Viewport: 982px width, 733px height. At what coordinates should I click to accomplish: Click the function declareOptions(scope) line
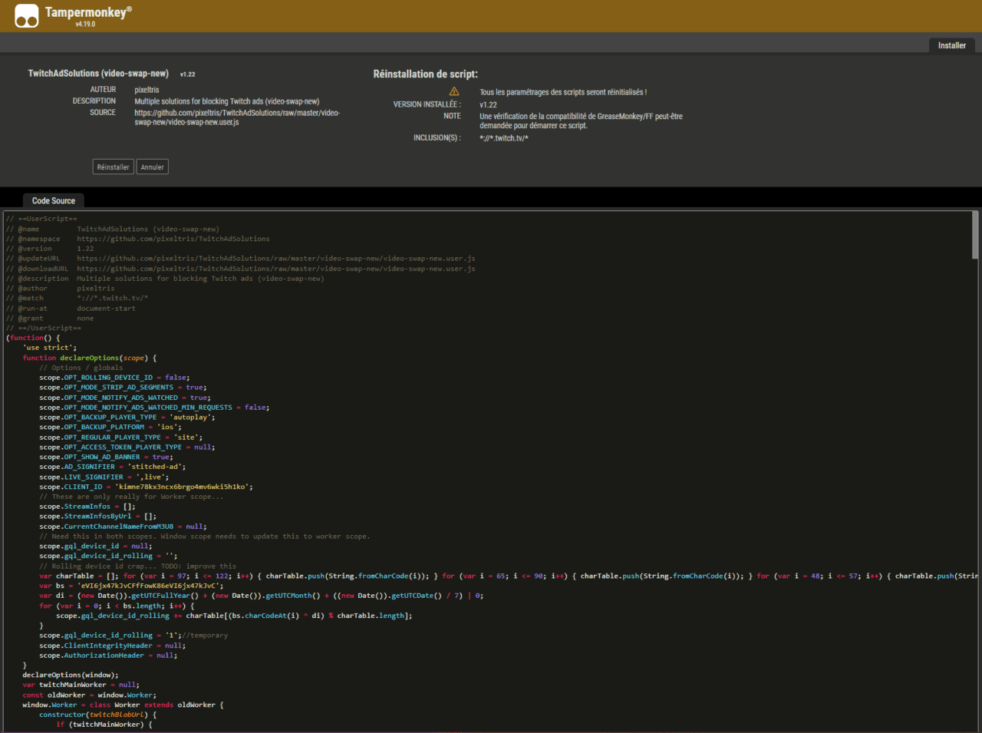click(90, 358)
